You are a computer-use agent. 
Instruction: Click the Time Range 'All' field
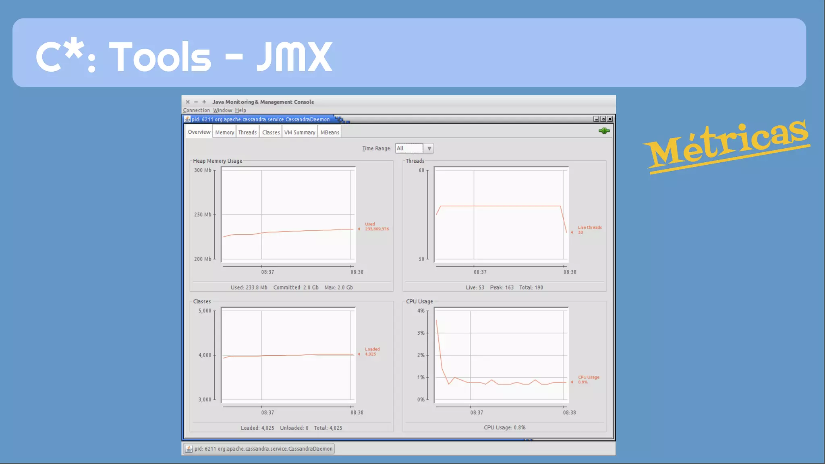click(x=409, y=148)
